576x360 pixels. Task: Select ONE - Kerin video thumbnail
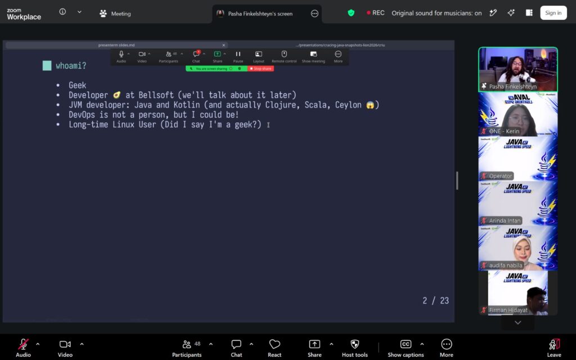[518, 114]
